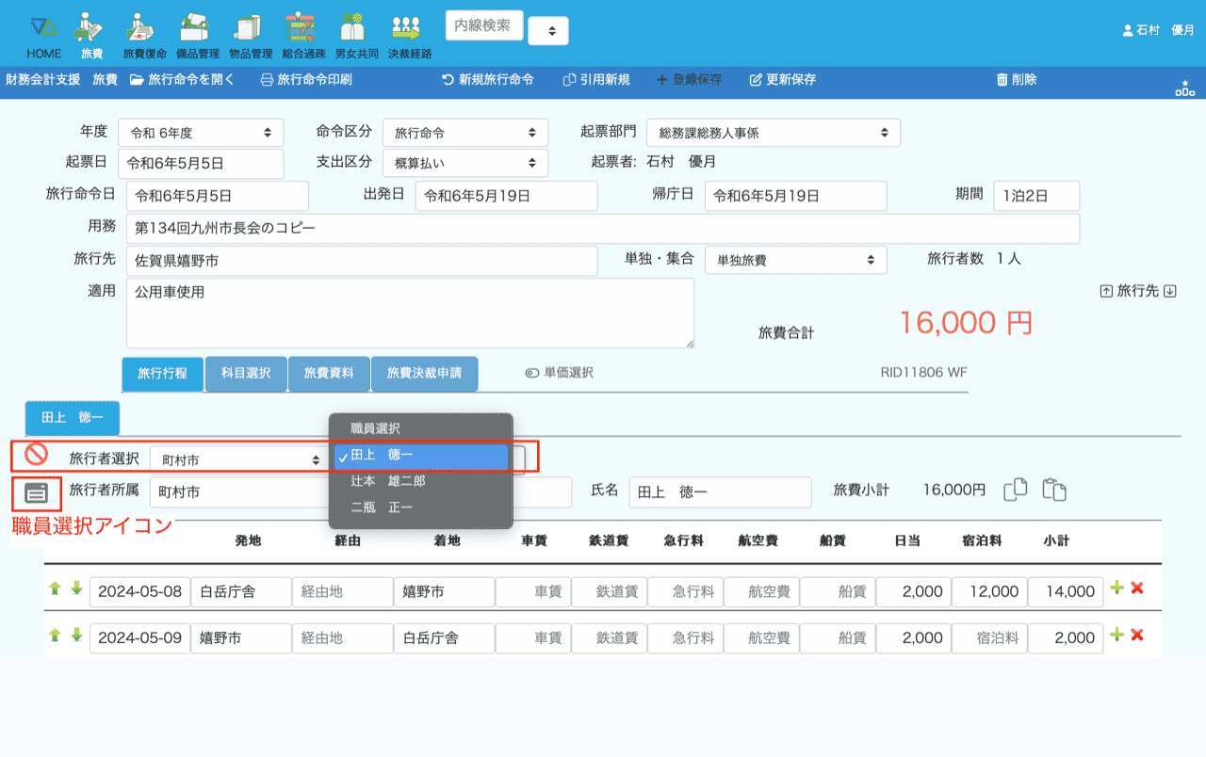Click the red prohibition icon beside 旅行者選択
Screen dimensions: 1206x757
pos(36,455)
